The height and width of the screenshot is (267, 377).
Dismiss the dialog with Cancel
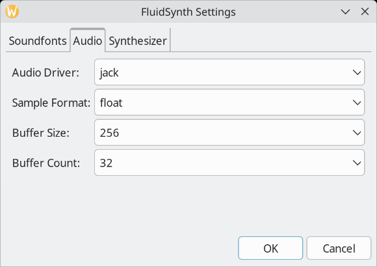click(x=339, y=248)
